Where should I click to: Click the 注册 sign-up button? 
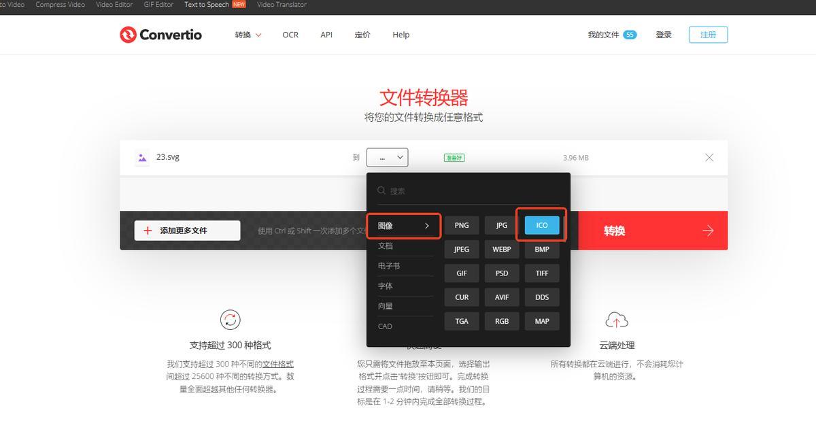pyautogui.click(x=708, y=35)
